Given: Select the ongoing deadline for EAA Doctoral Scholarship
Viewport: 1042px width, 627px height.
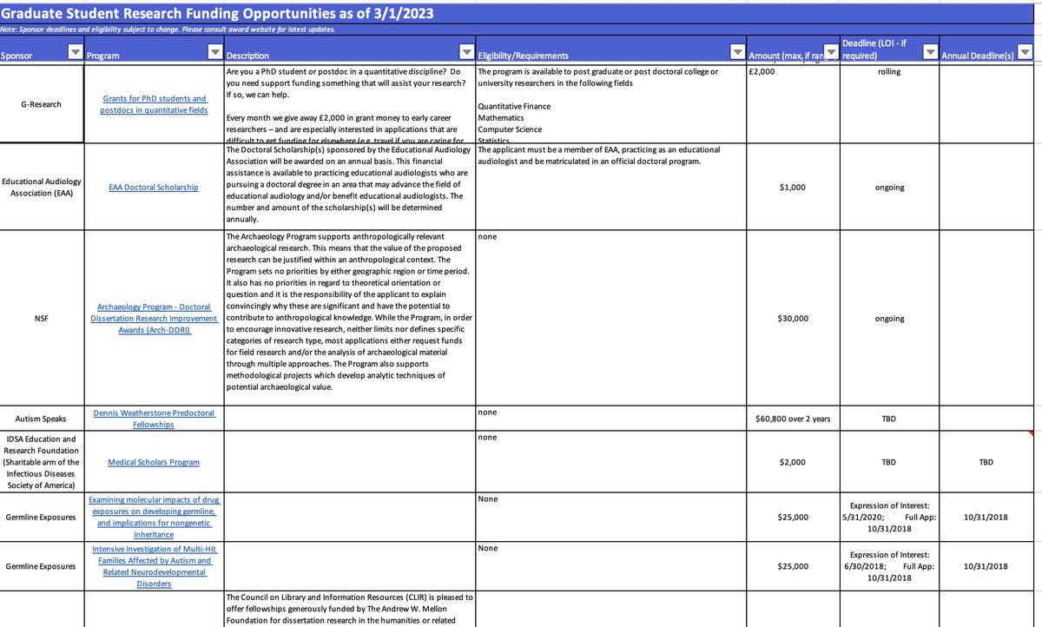Looking at the screenshot, I should [889, 187].
